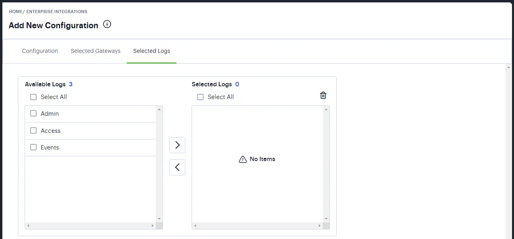The image size is (514, 239).
Task: Tick the Access log checkbox
Action: [33, 130]
